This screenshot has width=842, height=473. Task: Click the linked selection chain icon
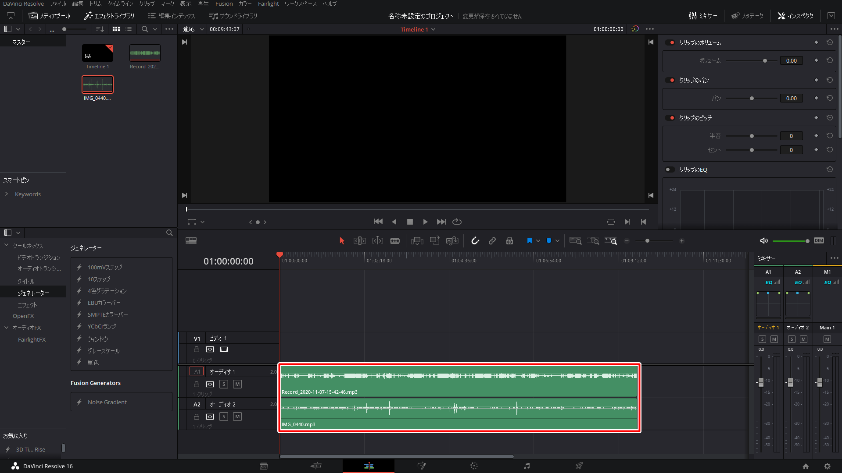(x=492, y=241)
